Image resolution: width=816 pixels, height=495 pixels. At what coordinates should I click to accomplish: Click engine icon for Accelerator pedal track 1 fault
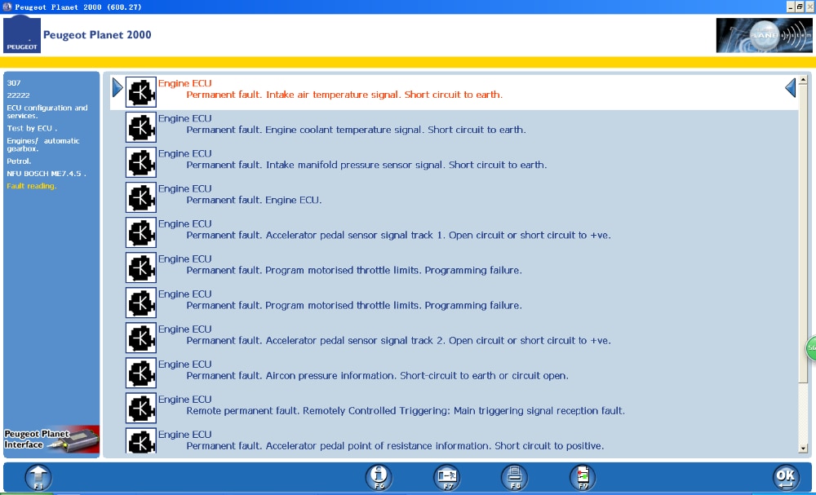pos(141,232)
